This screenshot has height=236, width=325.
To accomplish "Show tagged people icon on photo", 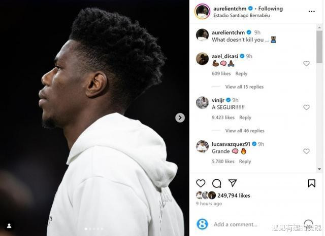I will tap(9, 226).
